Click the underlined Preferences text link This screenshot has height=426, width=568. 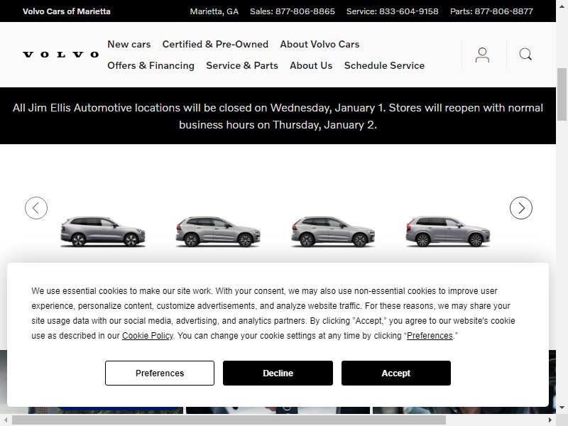click(x=430, y=336)
